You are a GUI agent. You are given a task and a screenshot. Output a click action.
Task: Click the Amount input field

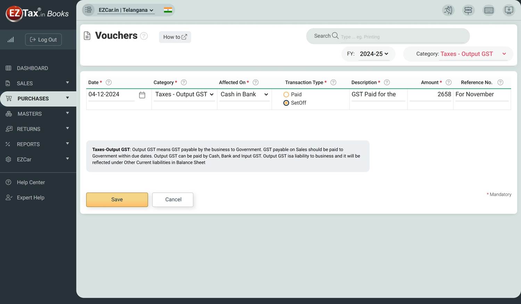pos(430,95)
